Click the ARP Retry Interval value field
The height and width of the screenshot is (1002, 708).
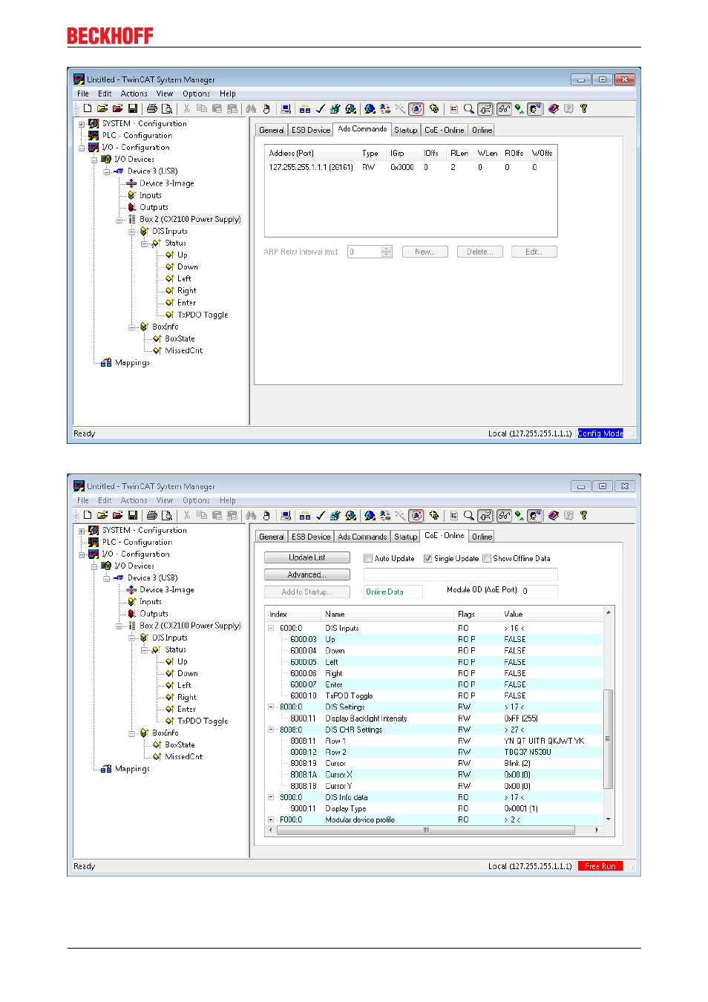[364, 252]
